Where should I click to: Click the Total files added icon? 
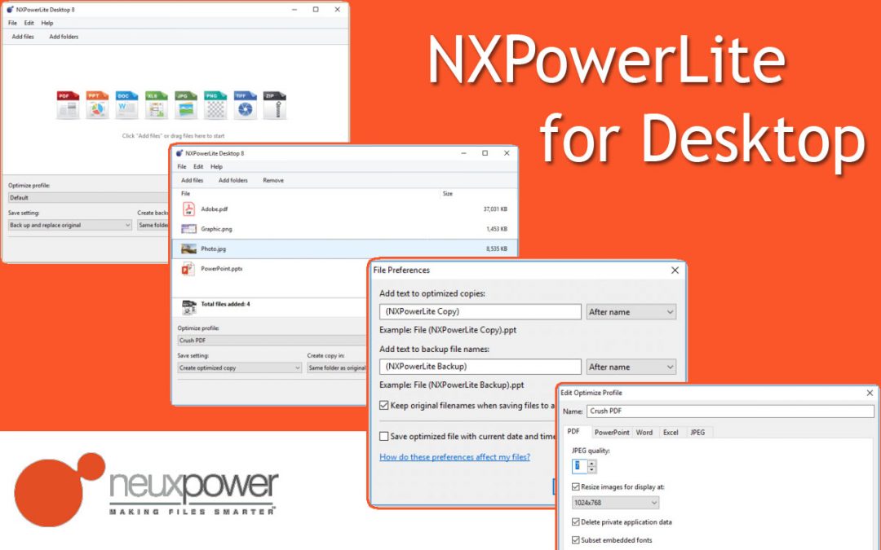pyautogui.click(x=188, y=306)
